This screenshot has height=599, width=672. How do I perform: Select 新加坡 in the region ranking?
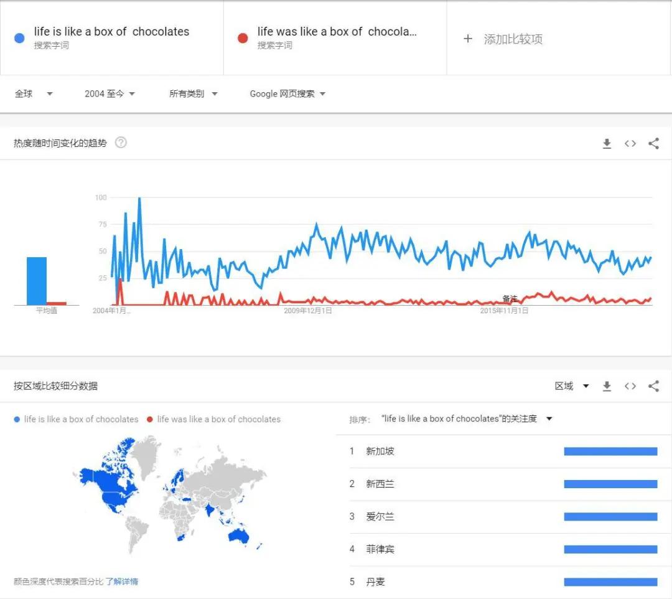(x=380, y=451)
